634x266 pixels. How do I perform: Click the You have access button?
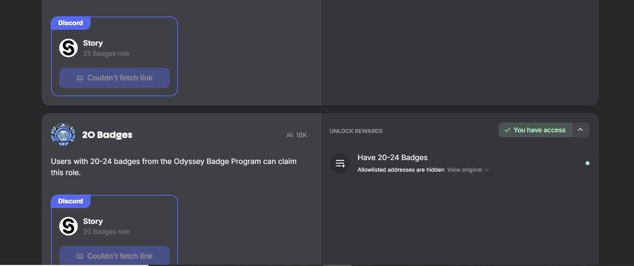535,130
